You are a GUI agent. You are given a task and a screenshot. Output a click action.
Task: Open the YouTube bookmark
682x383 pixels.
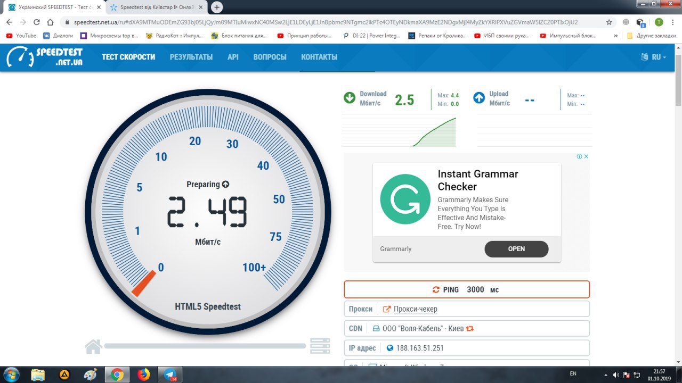[21, 36]
